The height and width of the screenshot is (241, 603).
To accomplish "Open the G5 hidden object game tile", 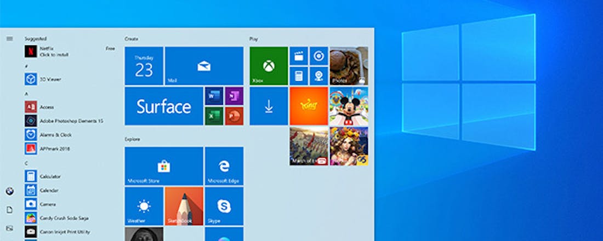I will 349,146.
